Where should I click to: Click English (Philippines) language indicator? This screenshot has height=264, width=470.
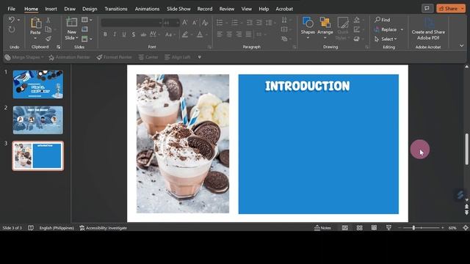pyautogui.click(x=57, y=228)
